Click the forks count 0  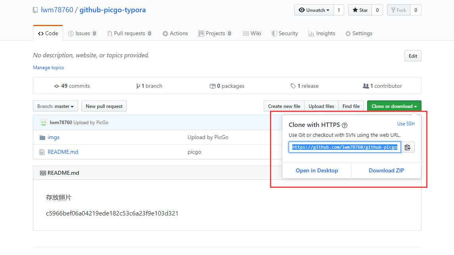(x=416, y=10)
